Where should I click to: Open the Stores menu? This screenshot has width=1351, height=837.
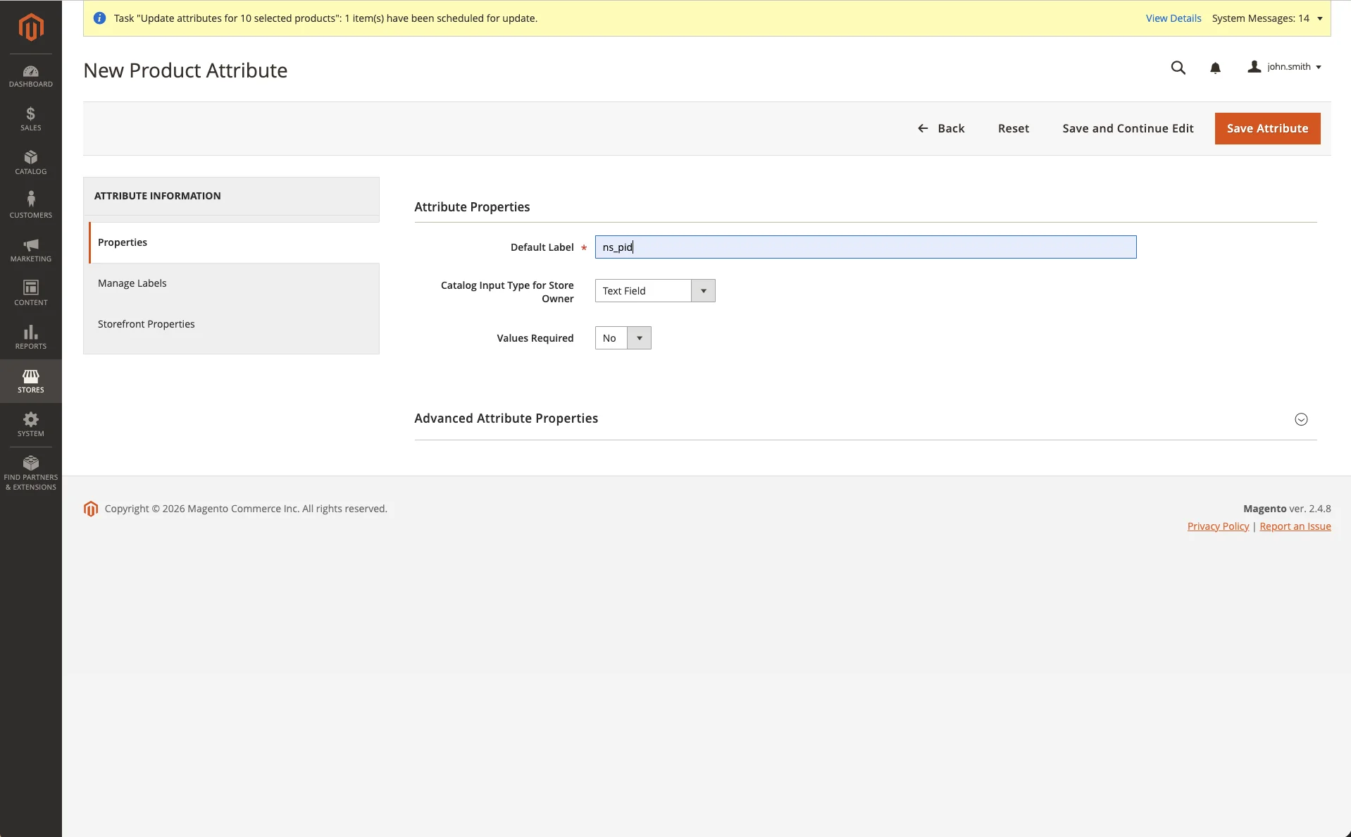click(x=31, y=381)
